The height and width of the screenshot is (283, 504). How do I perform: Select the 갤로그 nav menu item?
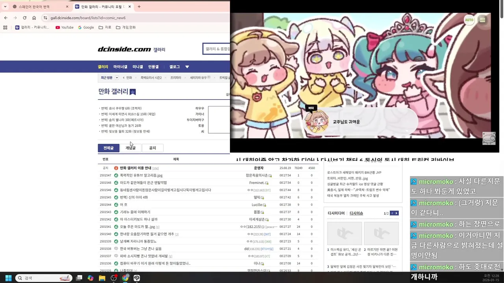174,67
